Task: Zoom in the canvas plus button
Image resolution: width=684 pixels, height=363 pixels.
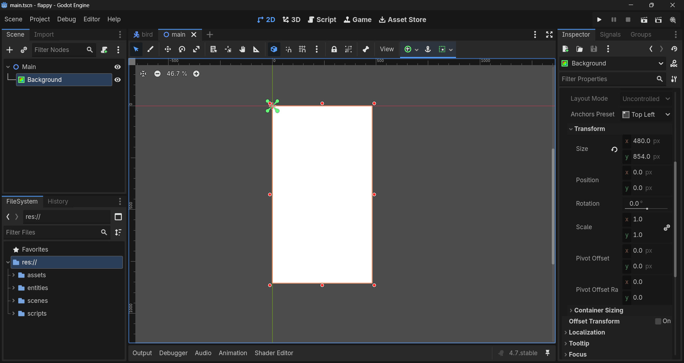Action: (196, 74)
